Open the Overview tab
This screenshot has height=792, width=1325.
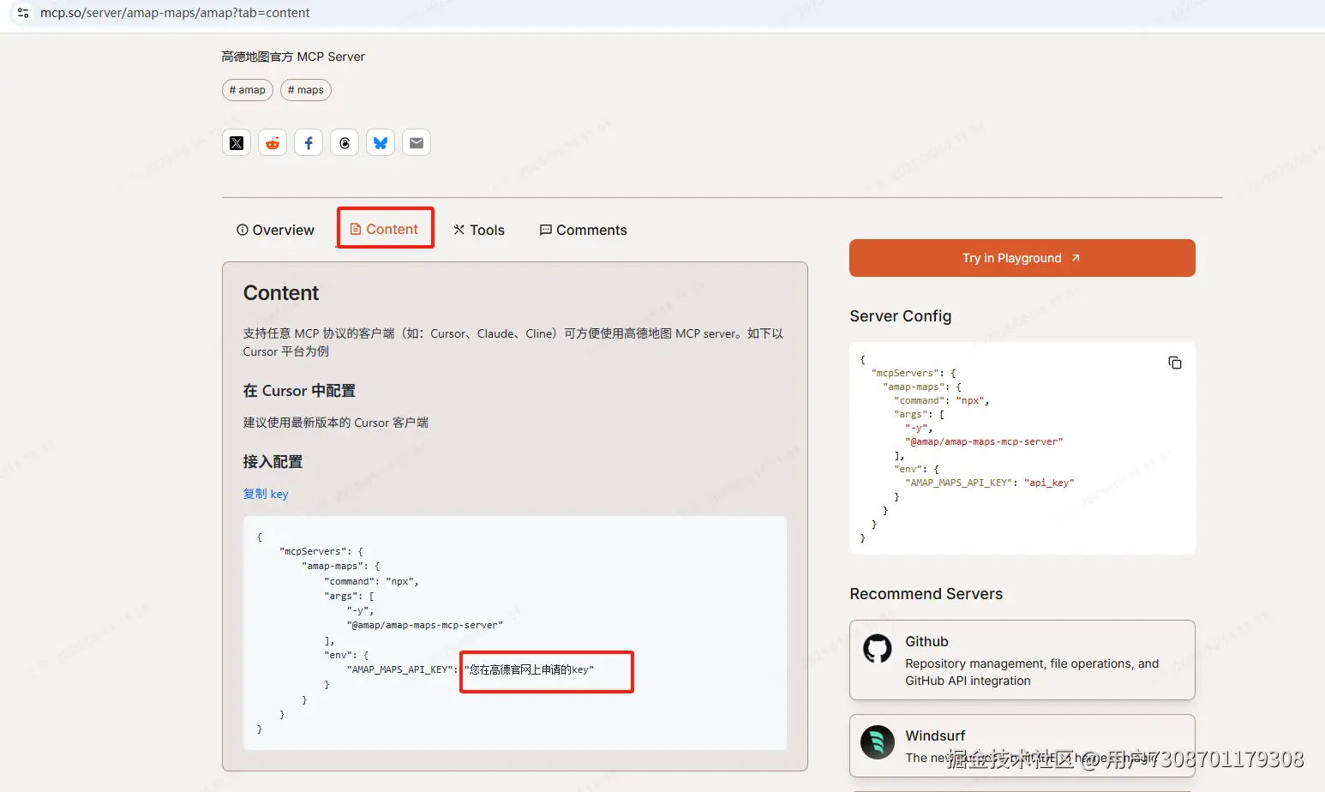point(275,230)
